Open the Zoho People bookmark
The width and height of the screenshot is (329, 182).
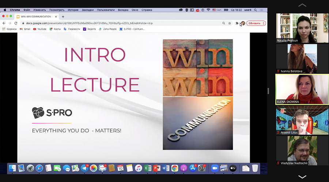(107, 29)
